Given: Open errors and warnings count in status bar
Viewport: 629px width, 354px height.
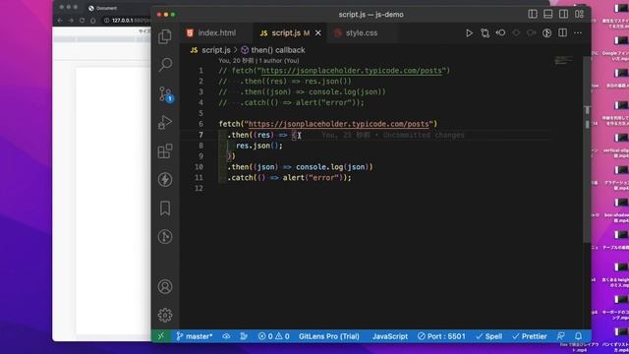Looking at the screenshot, I should click(273, 336).
